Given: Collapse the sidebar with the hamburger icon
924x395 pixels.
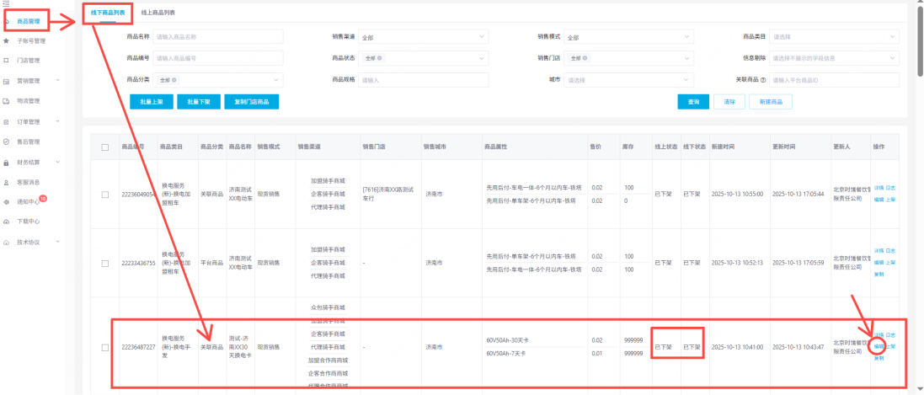Looking at the screenshot, I should 7,5.
